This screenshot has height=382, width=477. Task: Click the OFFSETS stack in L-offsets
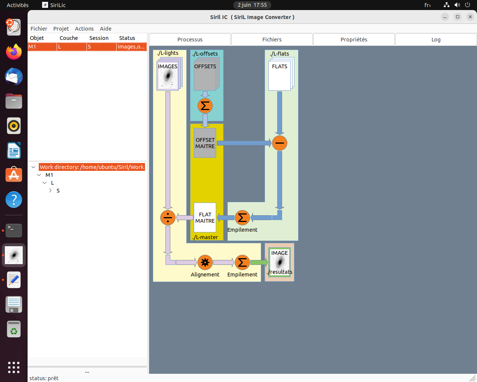(x=206, y=74)
